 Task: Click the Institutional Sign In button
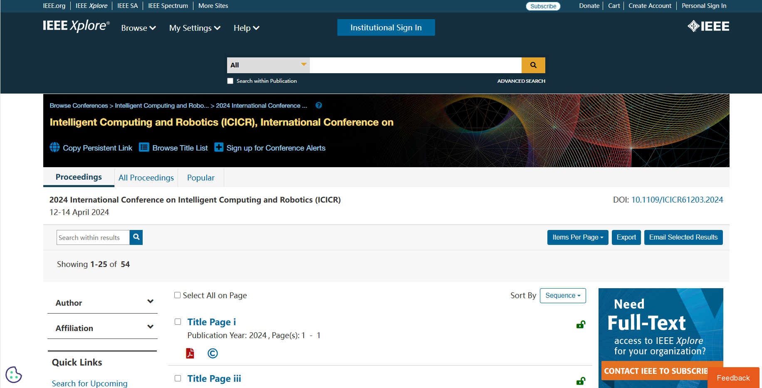coord(386,28)
